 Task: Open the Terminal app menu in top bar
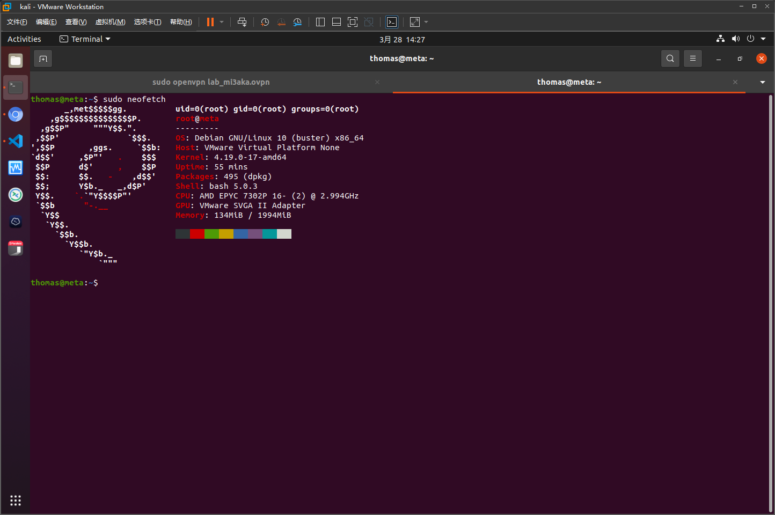pyautogui.click(x=85, y=39)
